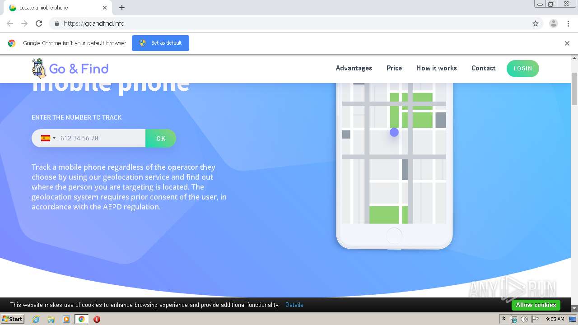This screenshot has height=325, width=578.
Task: Close the 'Locate a mobile phone' tab
Action: (105, 8)
